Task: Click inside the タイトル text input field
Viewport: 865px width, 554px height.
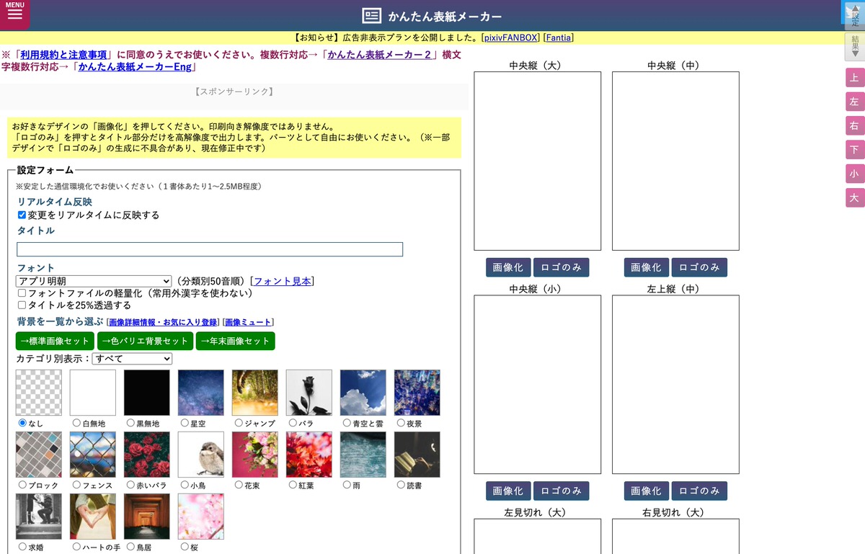Action: click(209, 249)
